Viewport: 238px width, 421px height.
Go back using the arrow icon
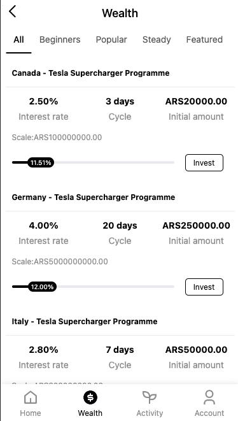click(x=12, y=12)
